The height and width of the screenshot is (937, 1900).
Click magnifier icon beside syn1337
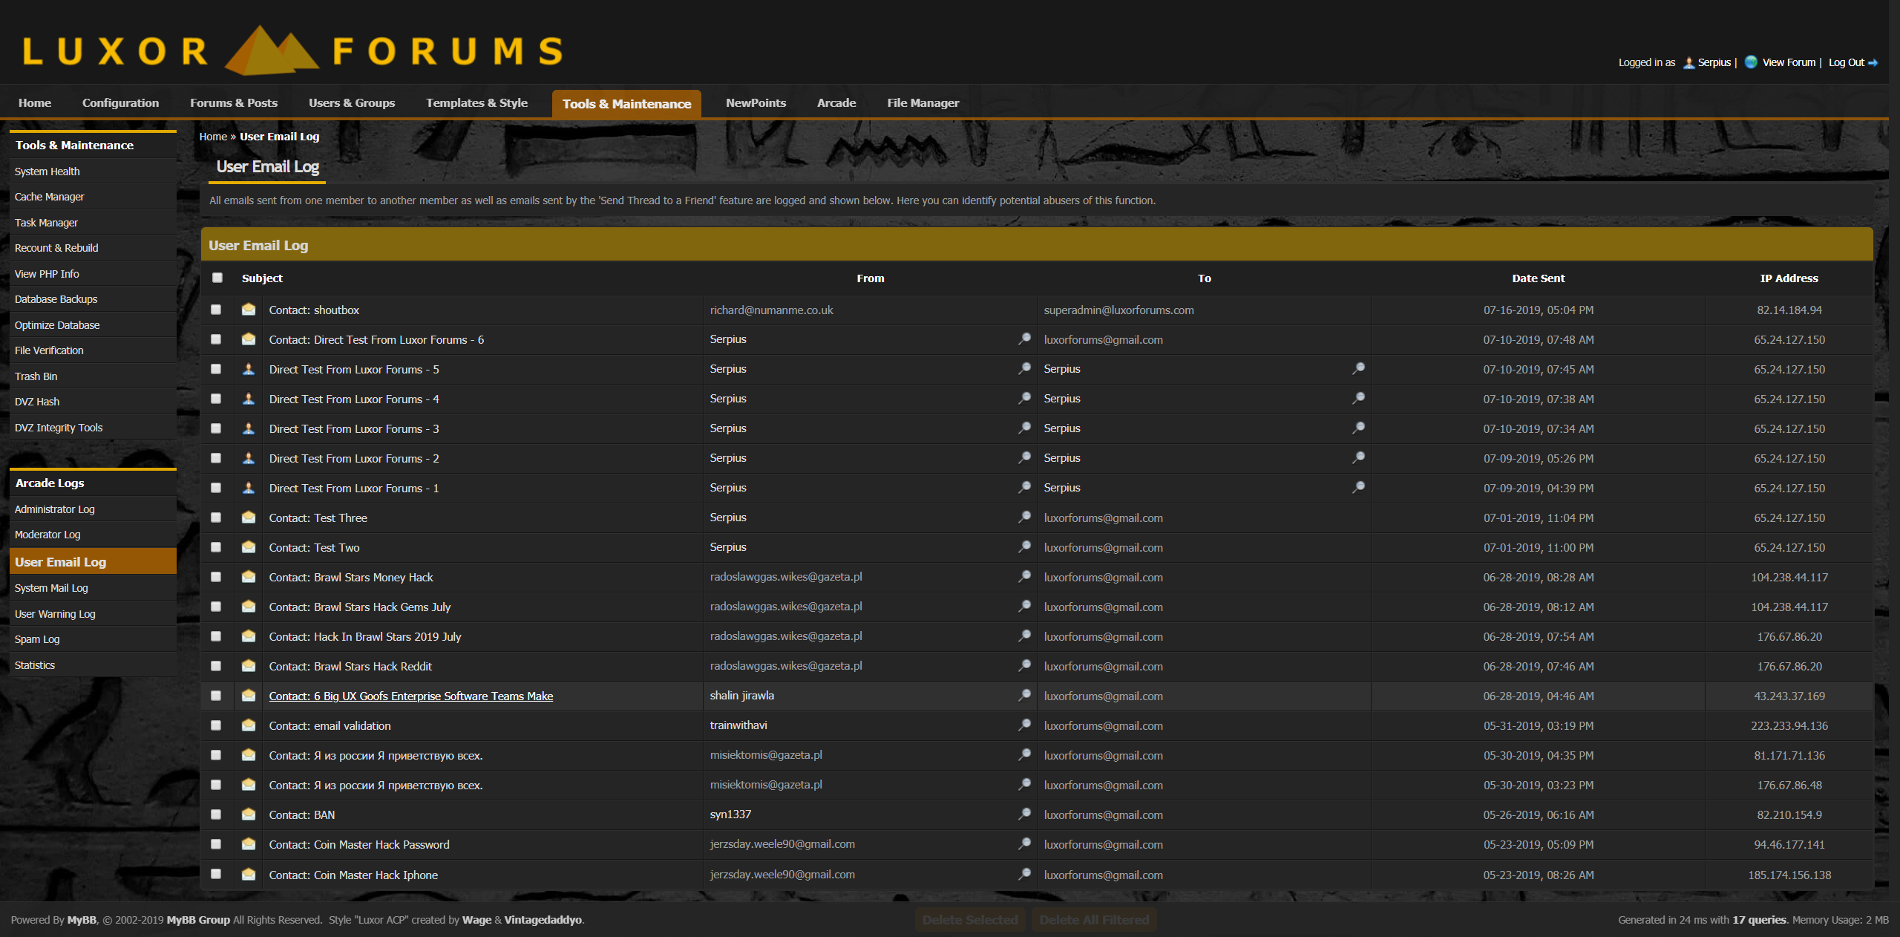[1024, 814]
